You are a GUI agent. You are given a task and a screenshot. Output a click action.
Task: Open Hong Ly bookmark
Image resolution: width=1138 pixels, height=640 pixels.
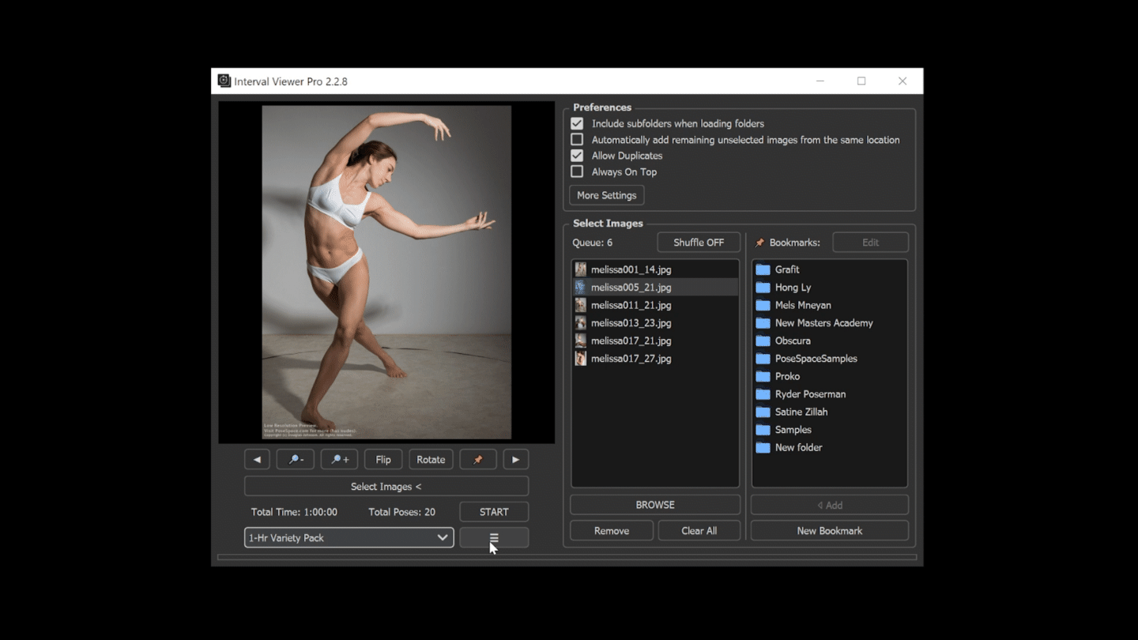[x=829, y=288]
